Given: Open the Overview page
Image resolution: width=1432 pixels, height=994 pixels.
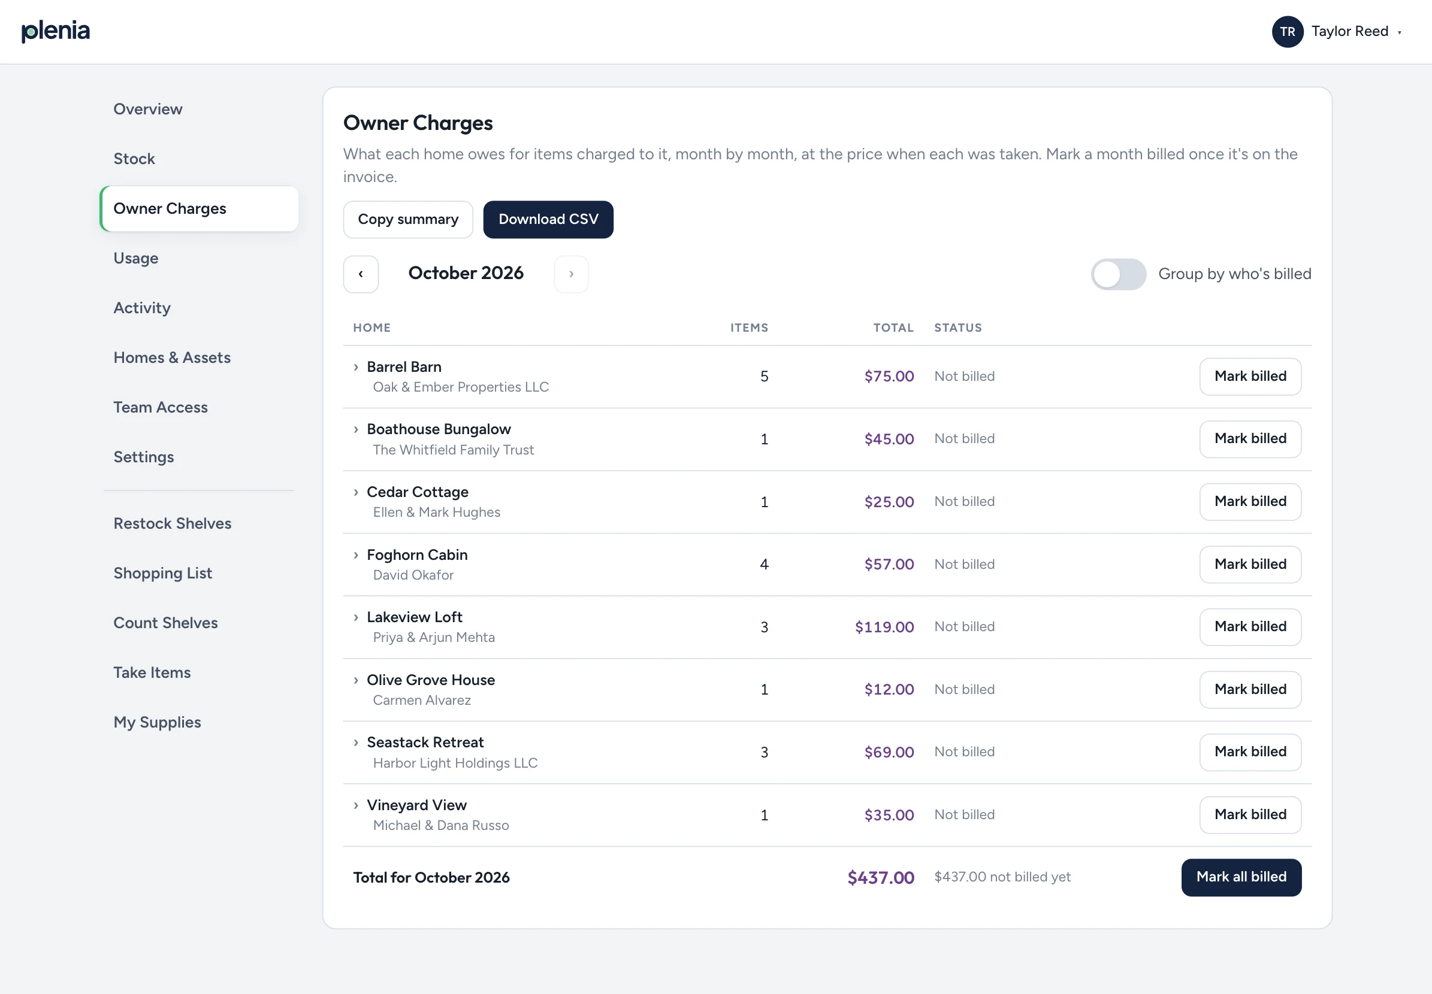Looking at the screenshot, I should (x=200, y=109).
